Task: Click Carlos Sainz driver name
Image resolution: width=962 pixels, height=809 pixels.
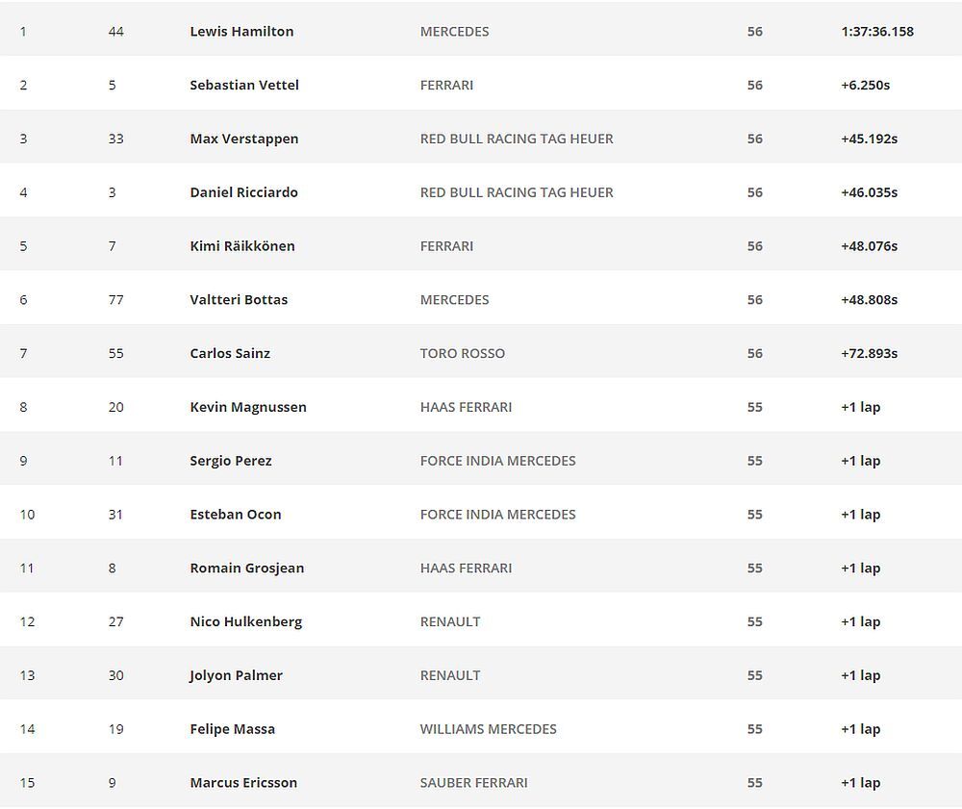Action: tap(230, 354)
